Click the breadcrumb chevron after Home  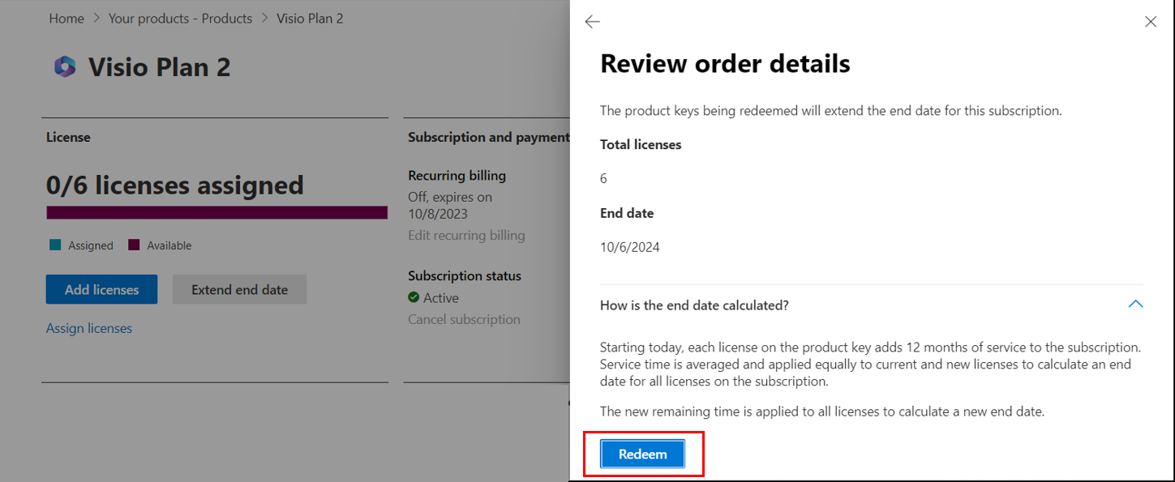[x=96, y=18]
